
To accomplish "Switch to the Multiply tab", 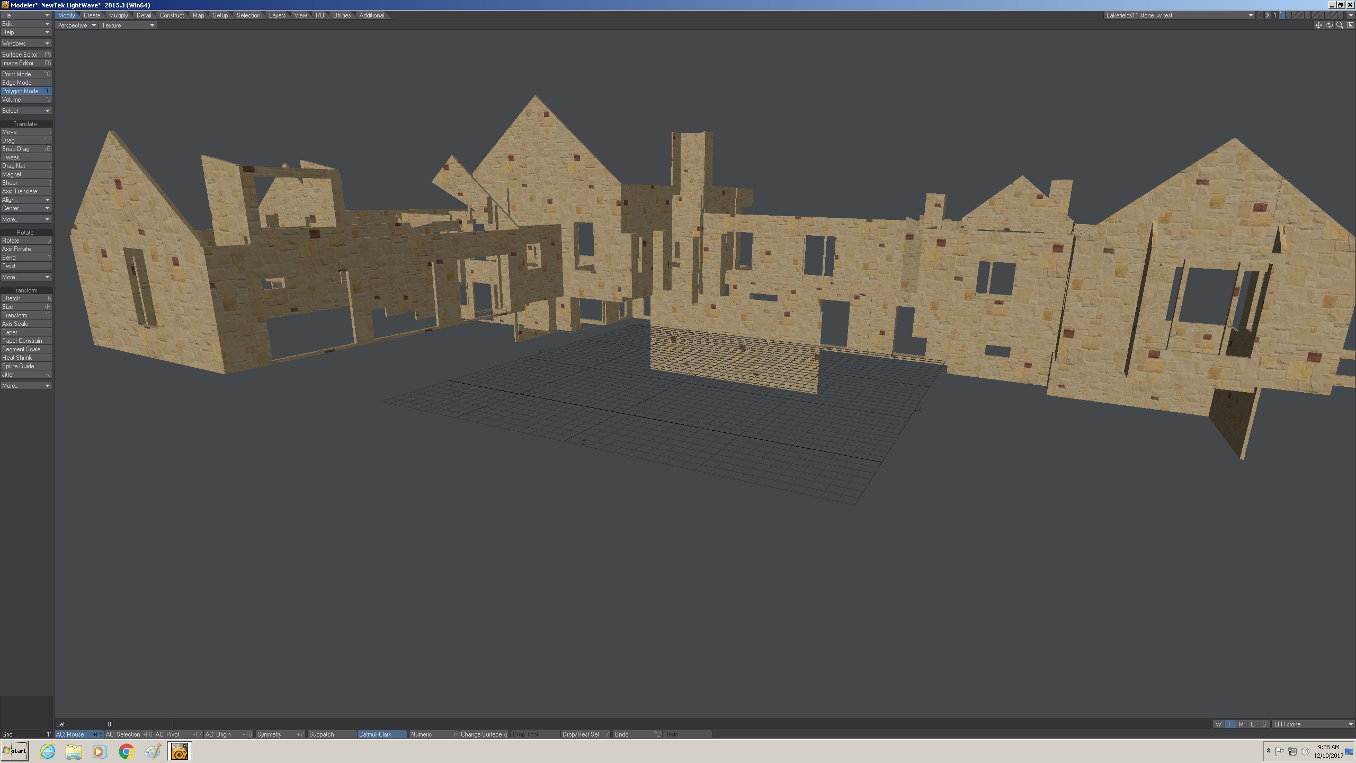I will tap(118, 15).
